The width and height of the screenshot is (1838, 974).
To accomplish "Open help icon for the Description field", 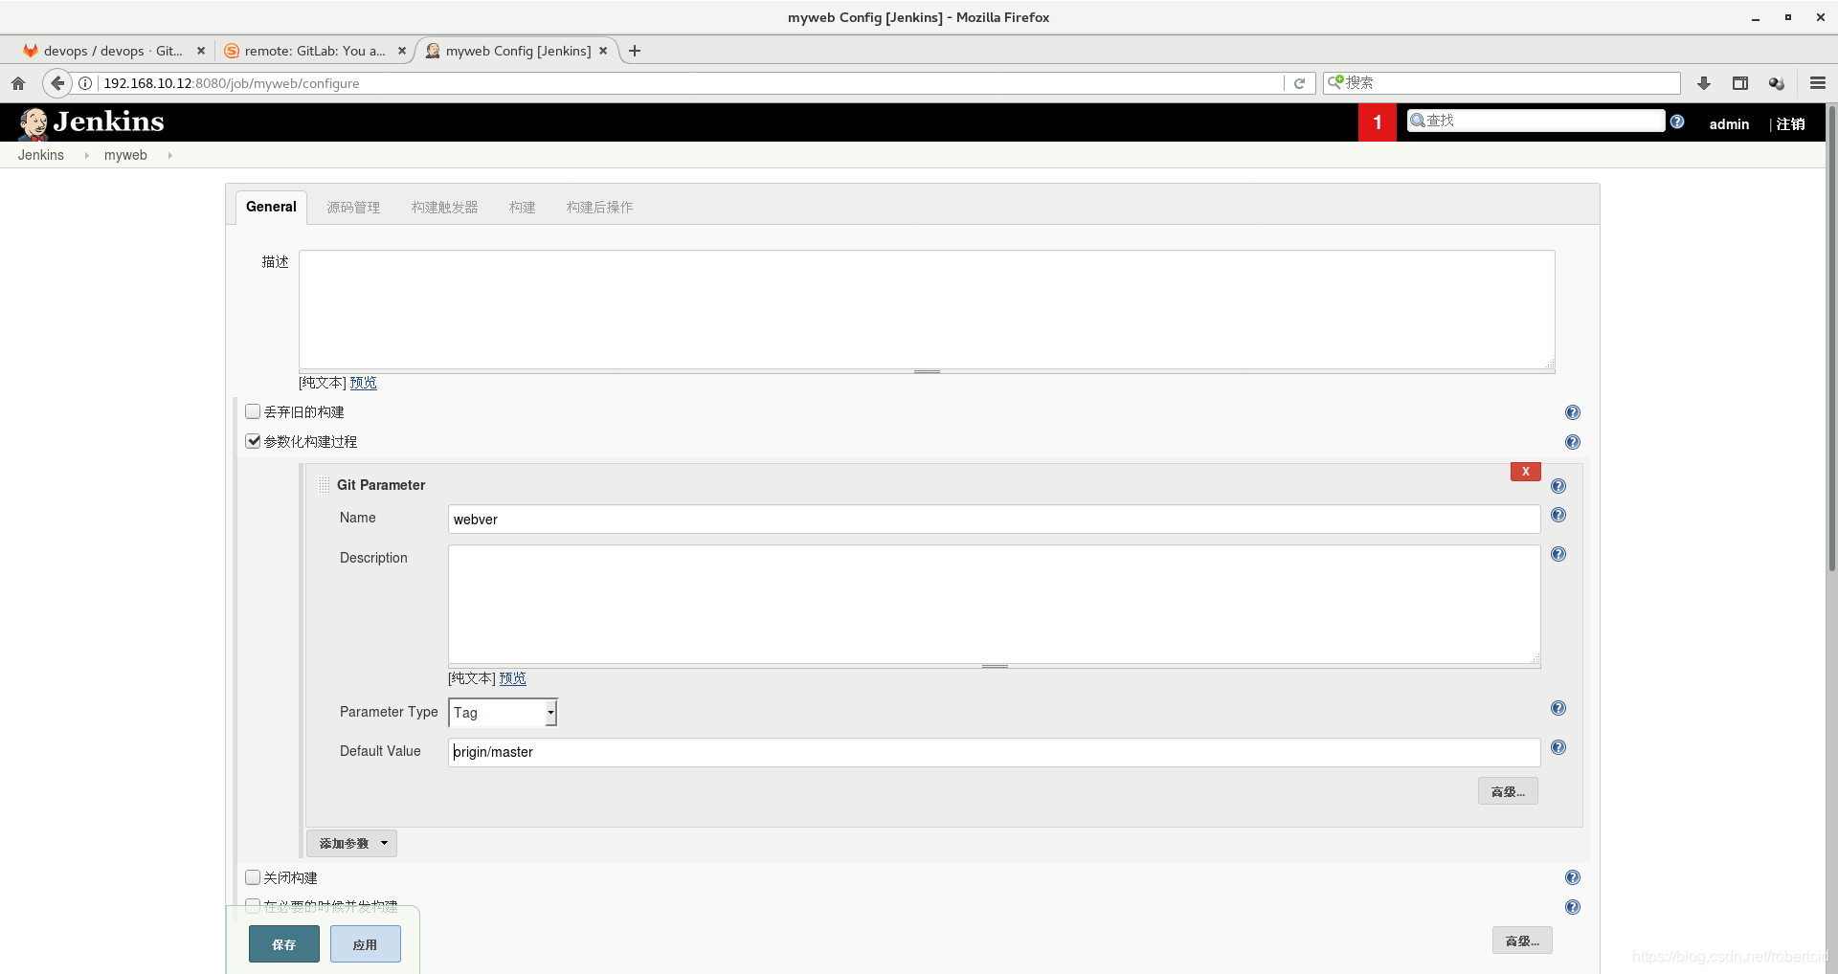I will (x=1558, y=554).
